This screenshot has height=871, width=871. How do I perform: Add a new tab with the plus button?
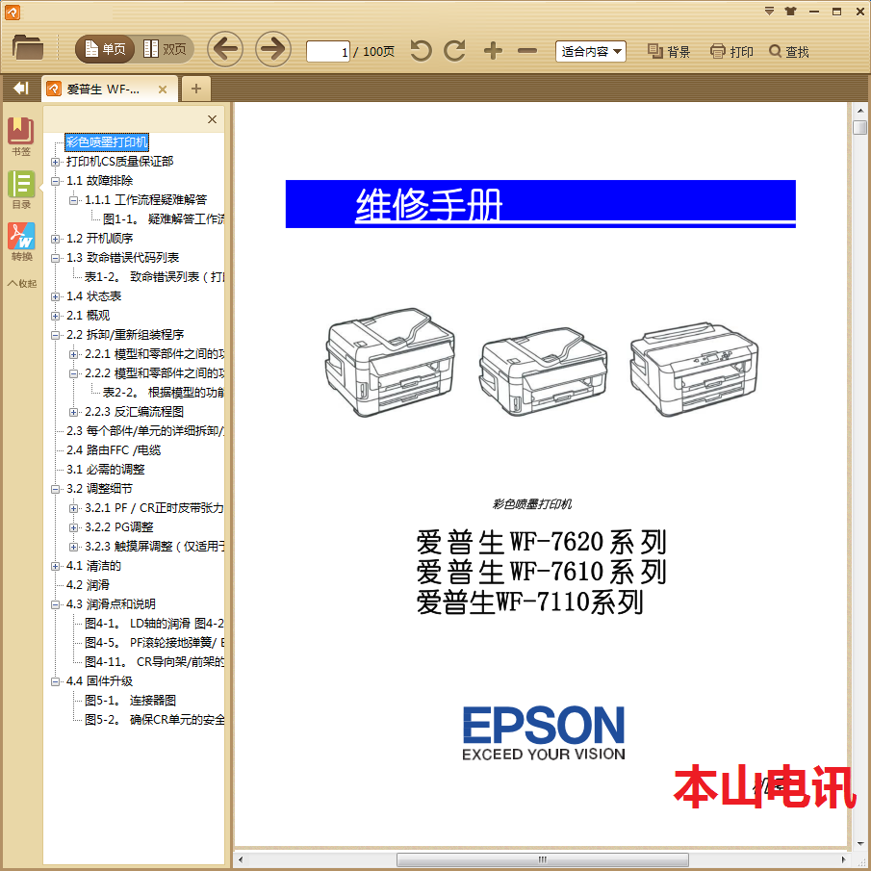[196, 89]
